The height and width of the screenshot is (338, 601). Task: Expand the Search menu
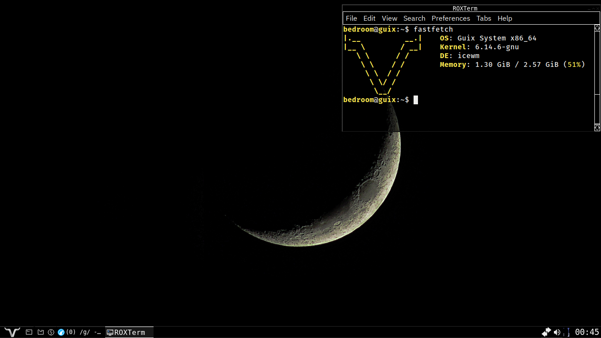coord(414,18)
